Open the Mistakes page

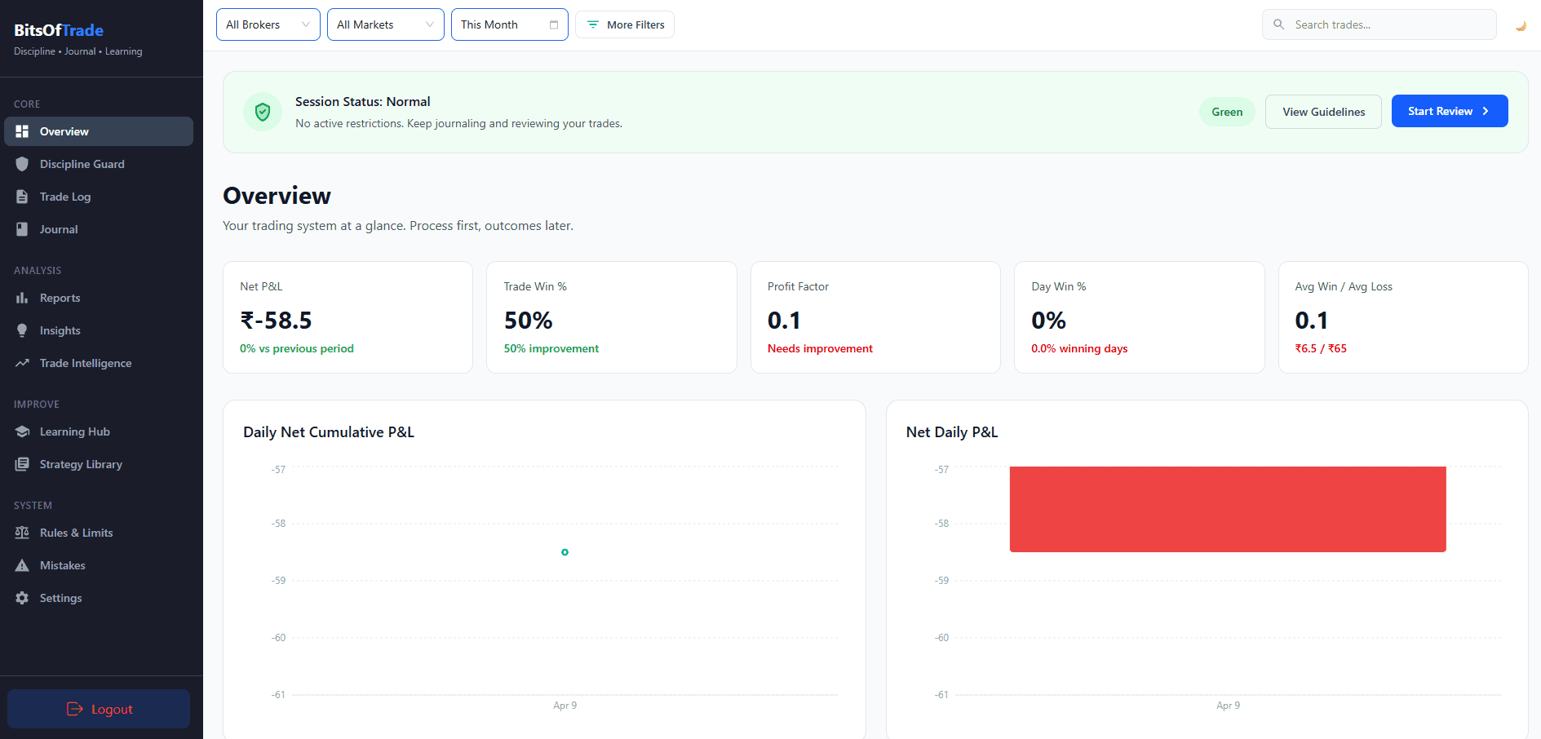(99, 565)
